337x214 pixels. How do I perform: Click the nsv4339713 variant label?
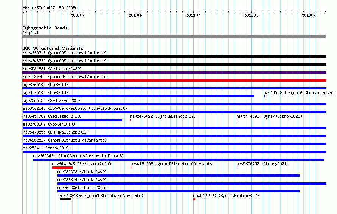[65, 53]
